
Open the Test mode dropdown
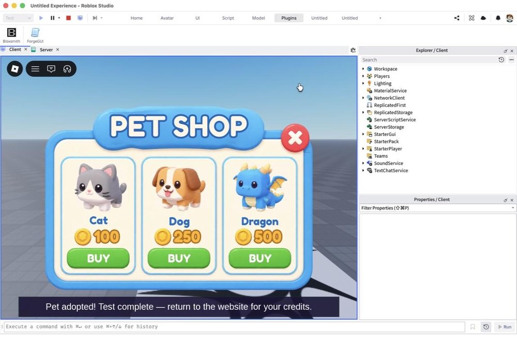18,18
